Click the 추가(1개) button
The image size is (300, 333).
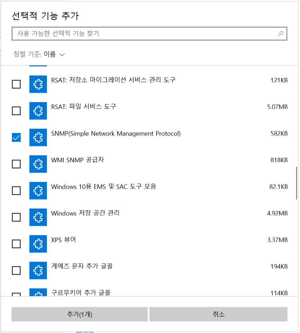tap(79, 314)
